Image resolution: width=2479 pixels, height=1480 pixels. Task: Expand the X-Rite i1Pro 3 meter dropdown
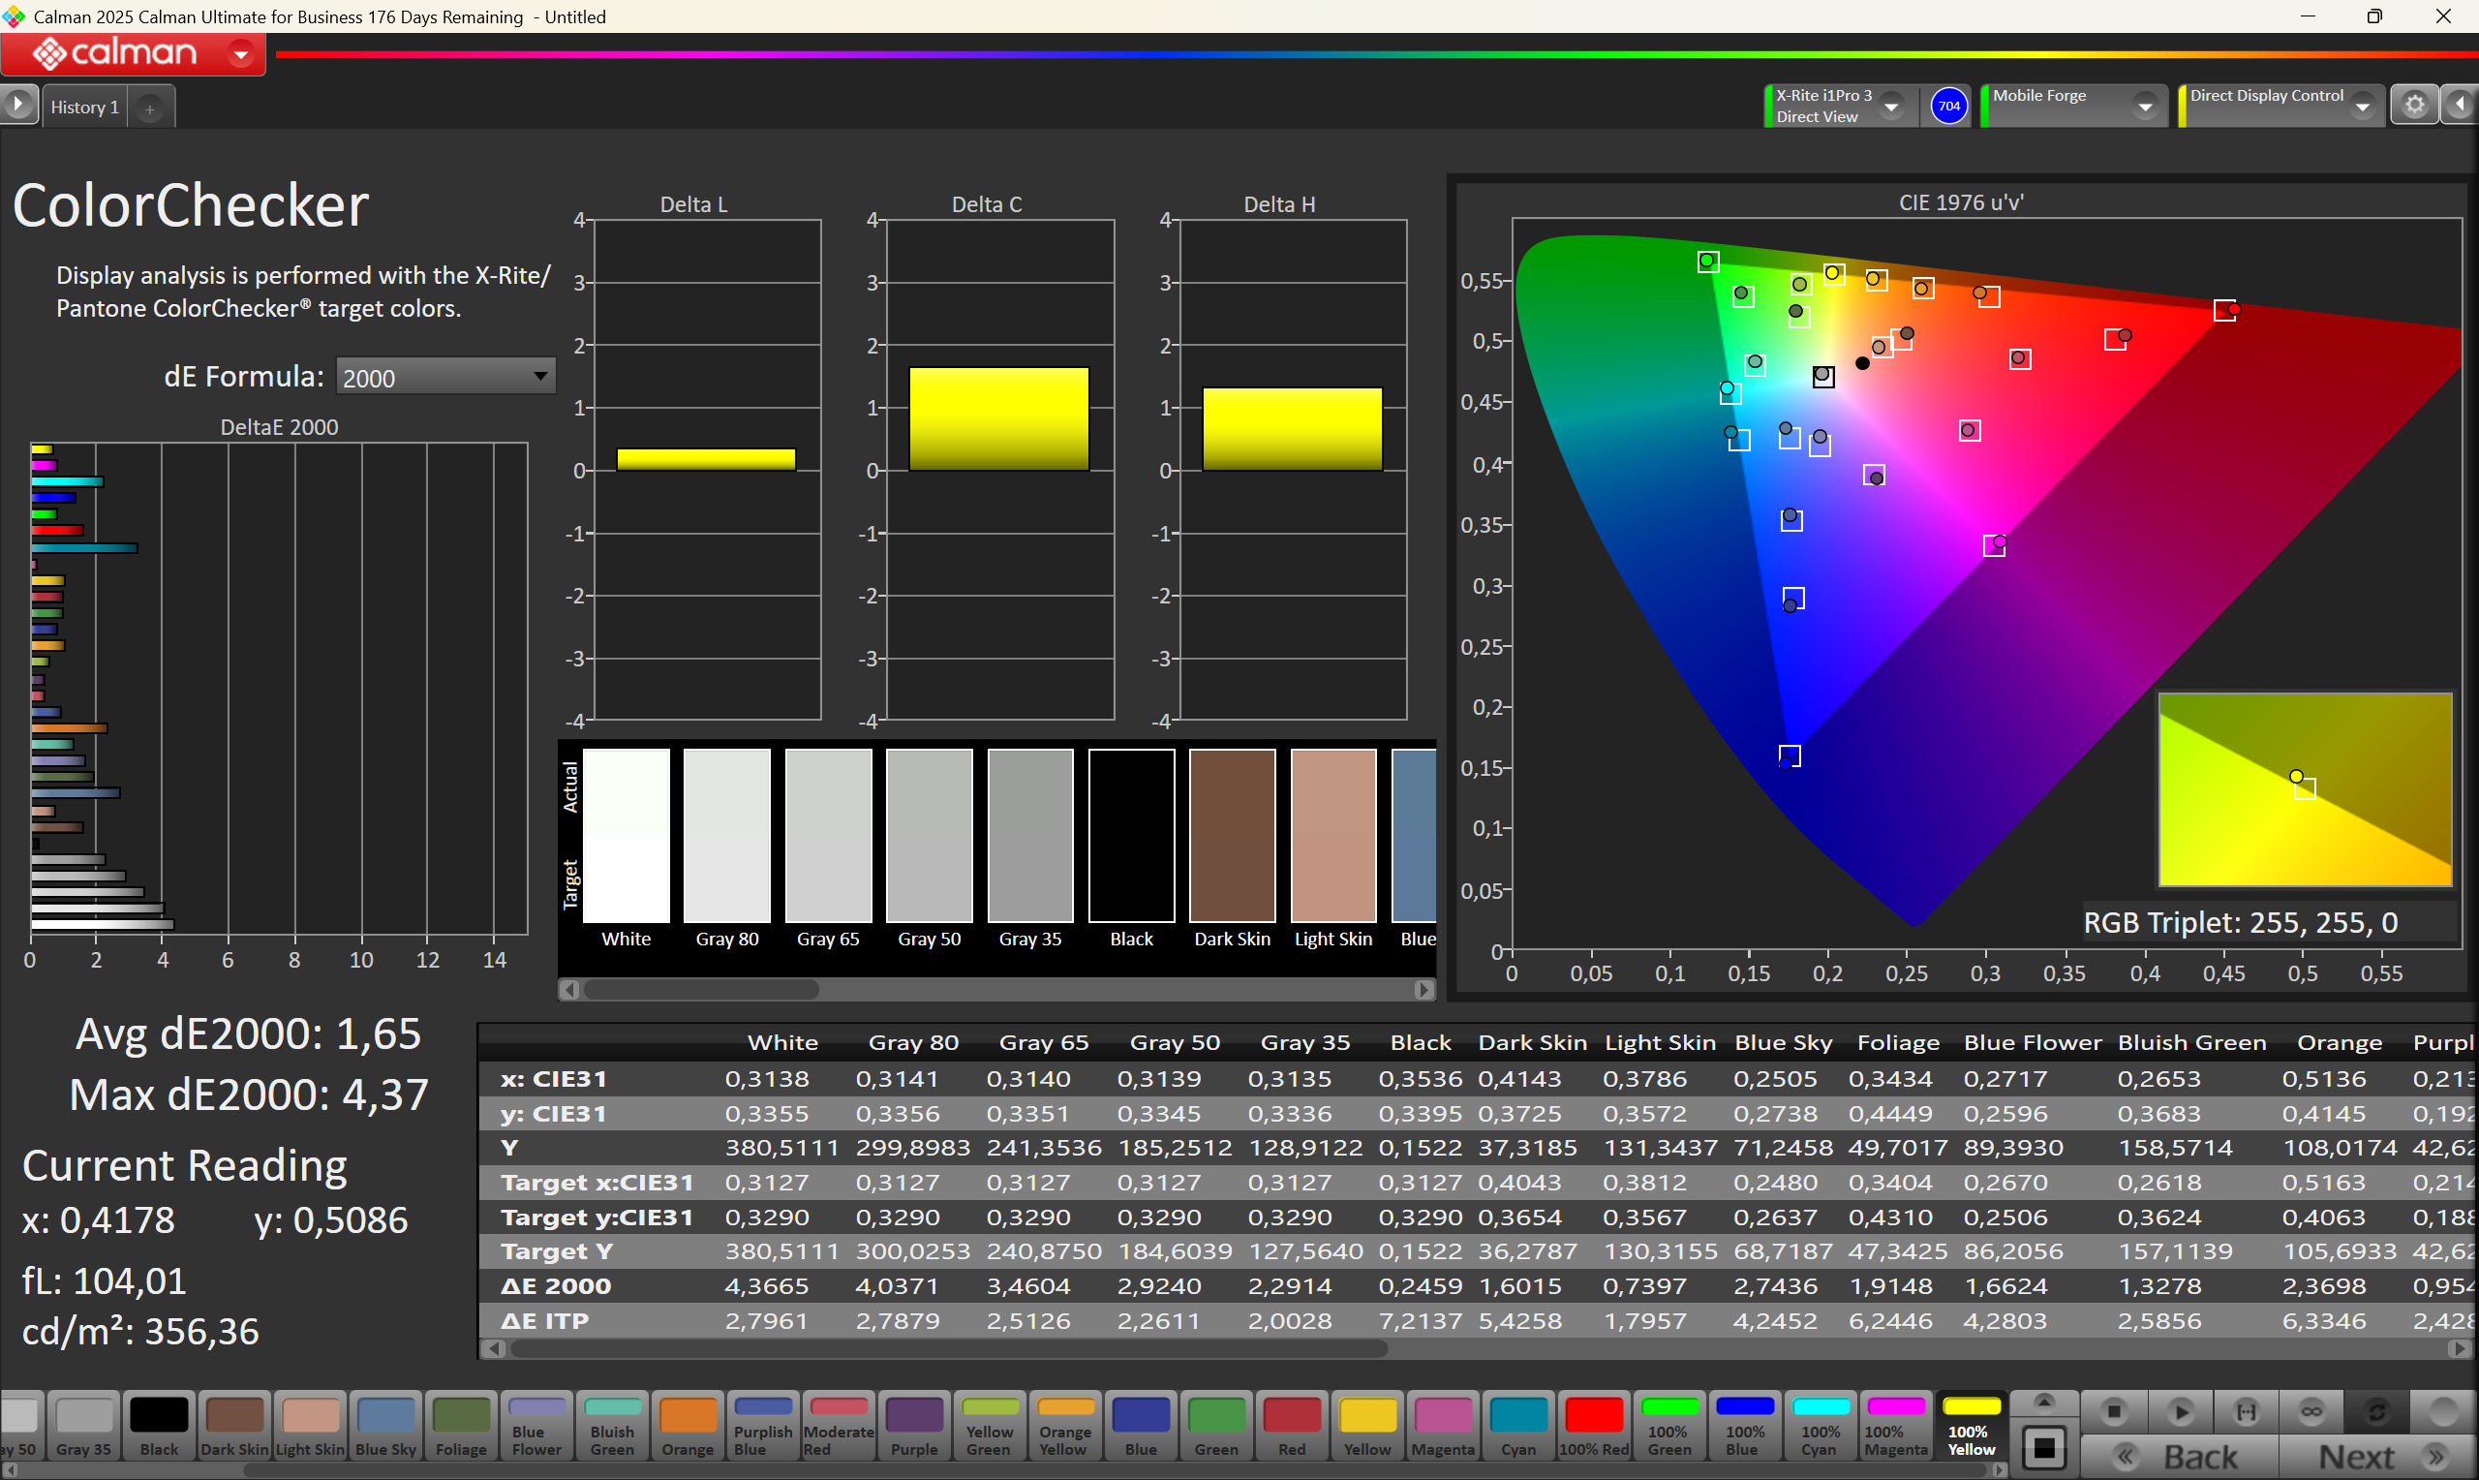tap(1891, 106)
